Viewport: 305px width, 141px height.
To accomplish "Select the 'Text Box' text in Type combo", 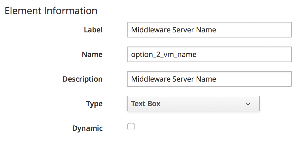I will pos(146,104).
